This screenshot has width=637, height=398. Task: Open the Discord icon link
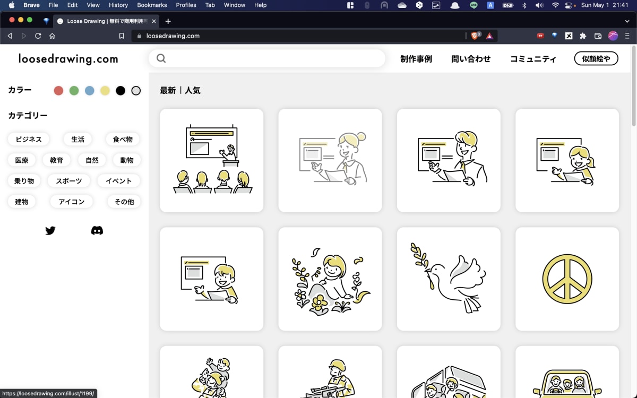pyautogui.click(x=97, y=230)
